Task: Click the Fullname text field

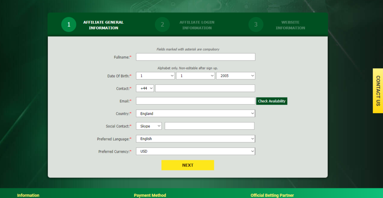Action: click(195, 57)
